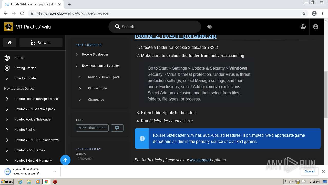
Task: Click the wiki Search field
Action: 155,27
